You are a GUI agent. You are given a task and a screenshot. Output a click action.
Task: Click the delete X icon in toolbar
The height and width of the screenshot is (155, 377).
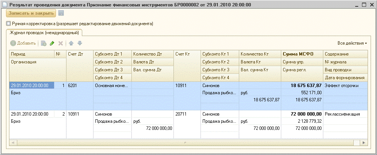(x=60, y=44)
